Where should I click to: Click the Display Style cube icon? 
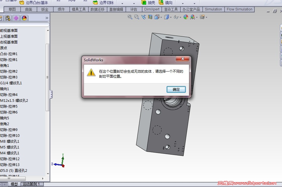[x=167, y=17]
